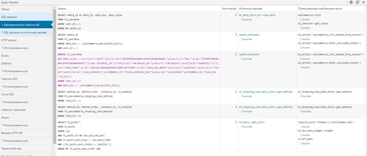Click the WC_Checkout->get_value entry
Screen dimensions: 367x156
point(313,23)
